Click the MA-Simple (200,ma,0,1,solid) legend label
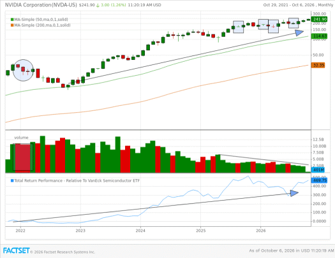335x258 pixels. coord(42,25)
